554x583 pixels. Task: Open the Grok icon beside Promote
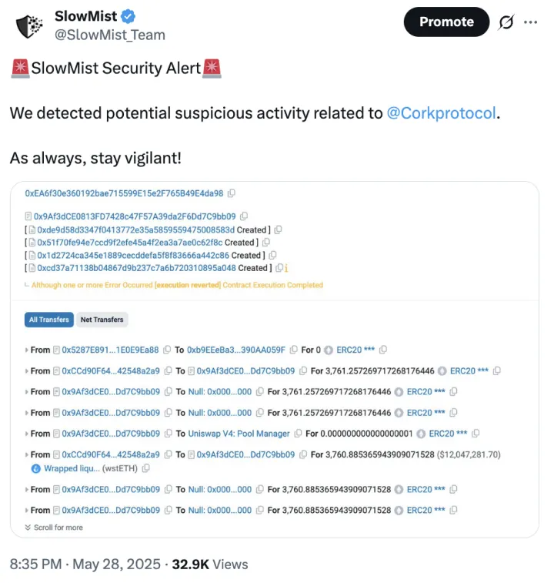506,22
